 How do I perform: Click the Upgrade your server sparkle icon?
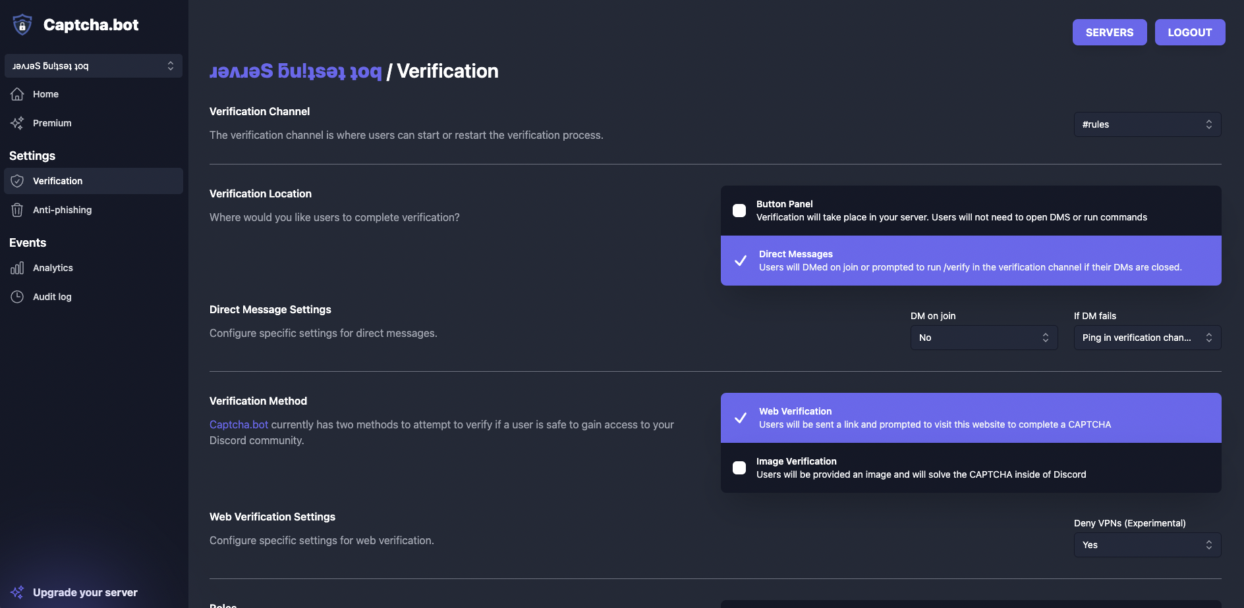coord(17,592)
